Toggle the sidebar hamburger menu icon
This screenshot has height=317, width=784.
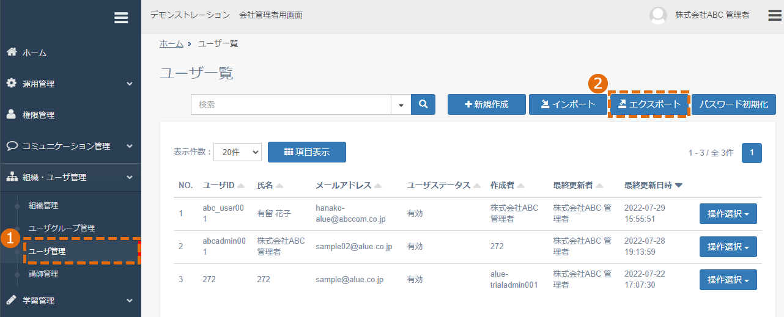[x=121, y=18]
